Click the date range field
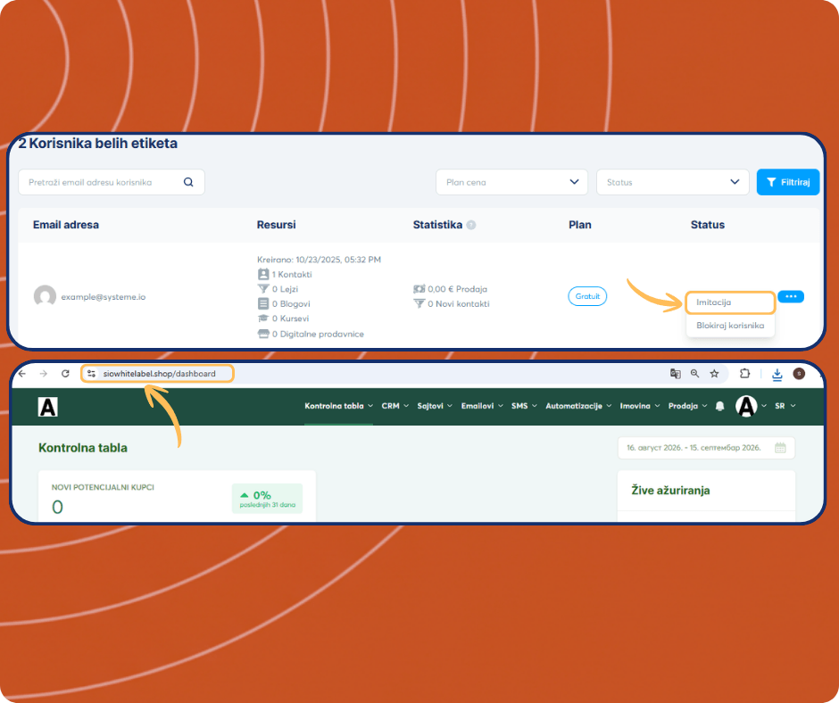Viewport: 839px width, 703px height. [706, 448]
